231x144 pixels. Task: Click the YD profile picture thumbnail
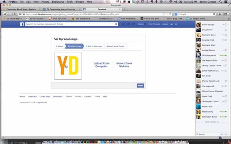(x=68, y=66)
